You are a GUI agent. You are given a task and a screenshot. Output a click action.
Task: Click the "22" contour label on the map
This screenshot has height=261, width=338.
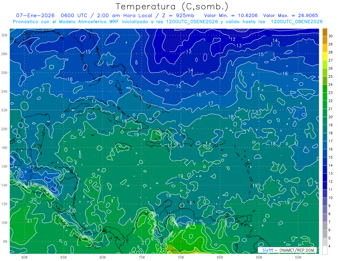coord(162,250)
